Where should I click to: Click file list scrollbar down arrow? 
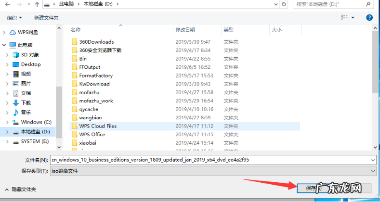point(375,147)
